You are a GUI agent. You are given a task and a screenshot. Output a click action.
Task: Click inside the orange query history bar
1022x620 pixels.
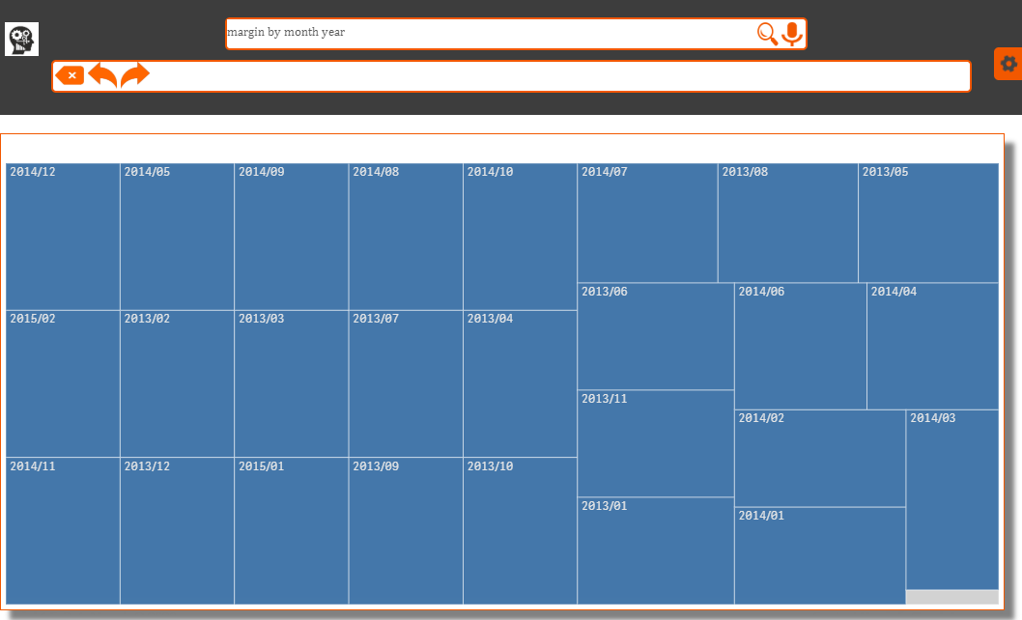pyautogui.click(x=512, y=76)
